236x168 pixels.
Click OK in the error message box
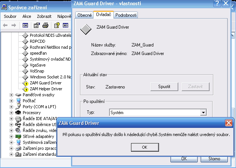click(x=145, y=147)
